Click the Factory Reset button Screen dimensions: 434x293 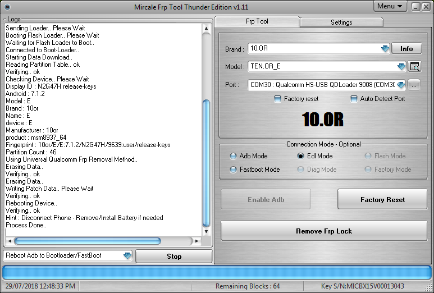coord(382,199)
